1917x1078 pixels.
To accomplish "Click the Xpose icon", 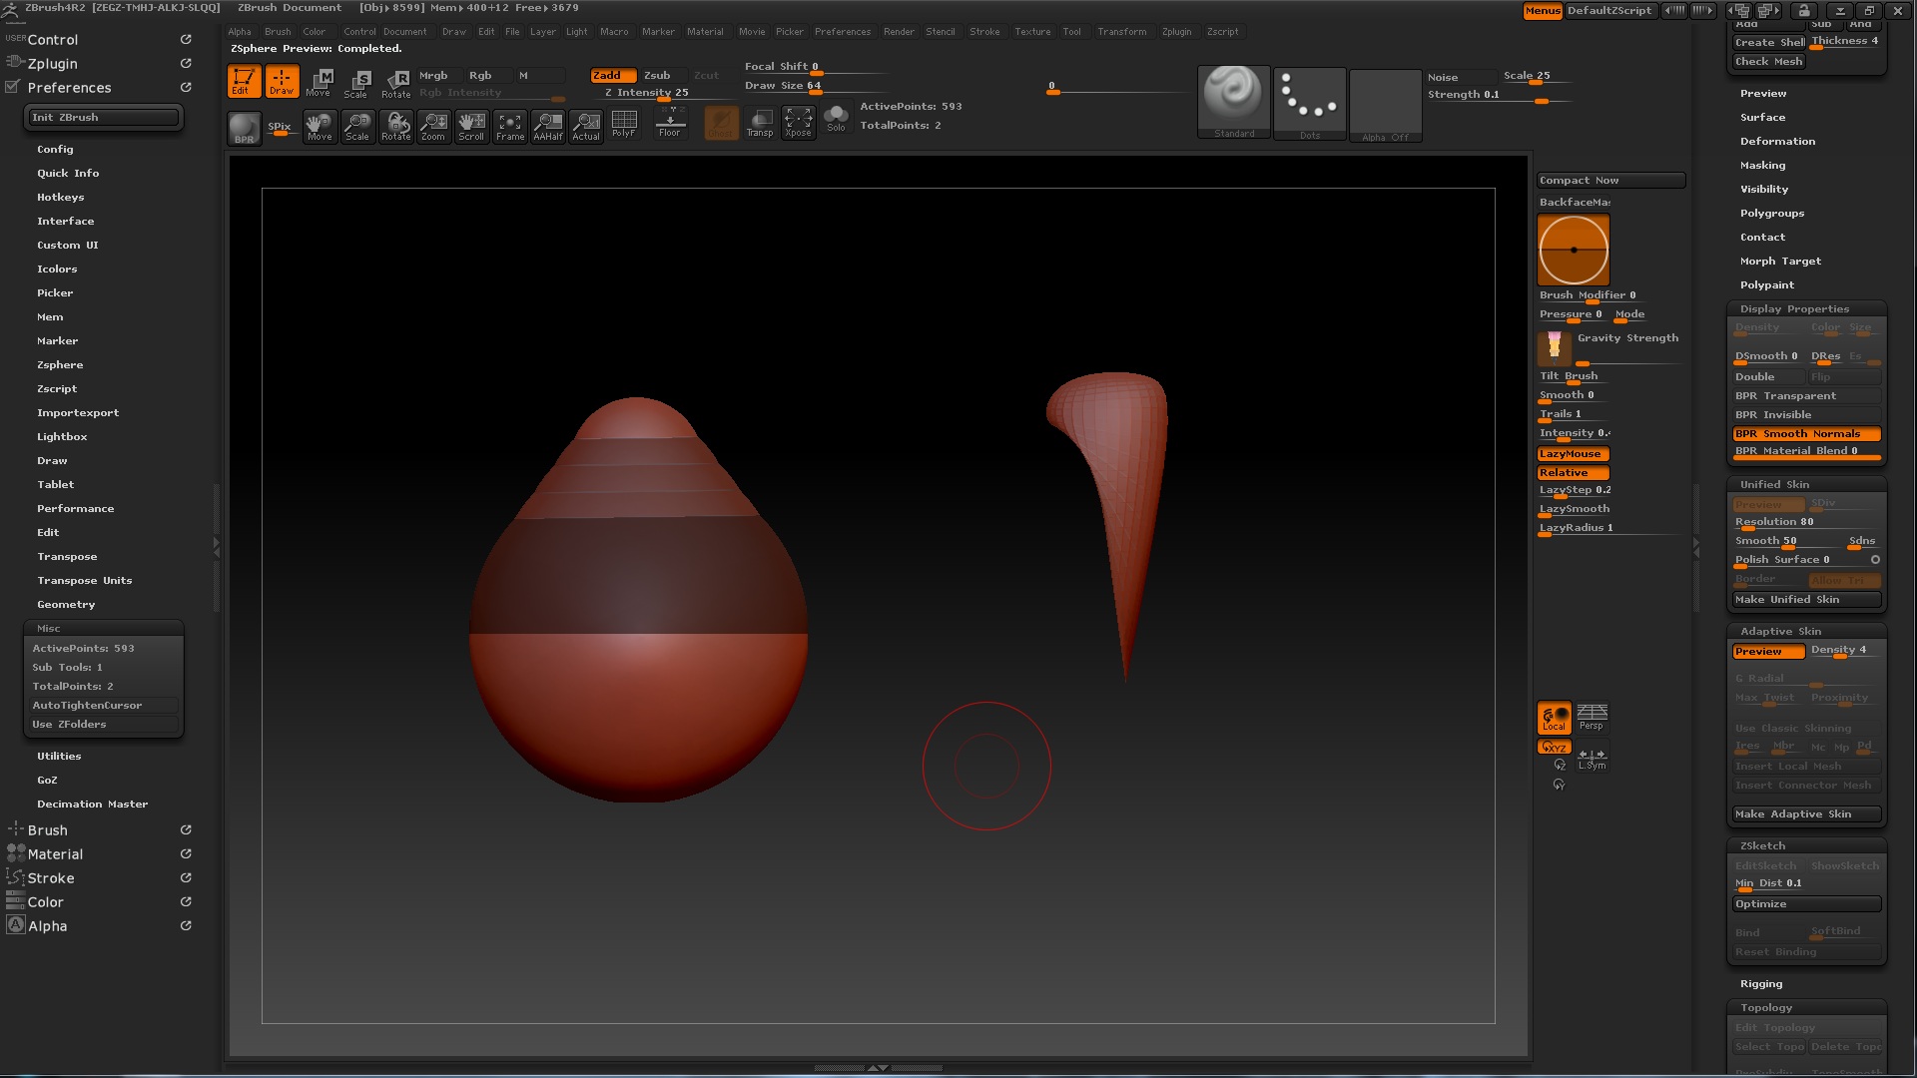I will [x=798, y=125].
